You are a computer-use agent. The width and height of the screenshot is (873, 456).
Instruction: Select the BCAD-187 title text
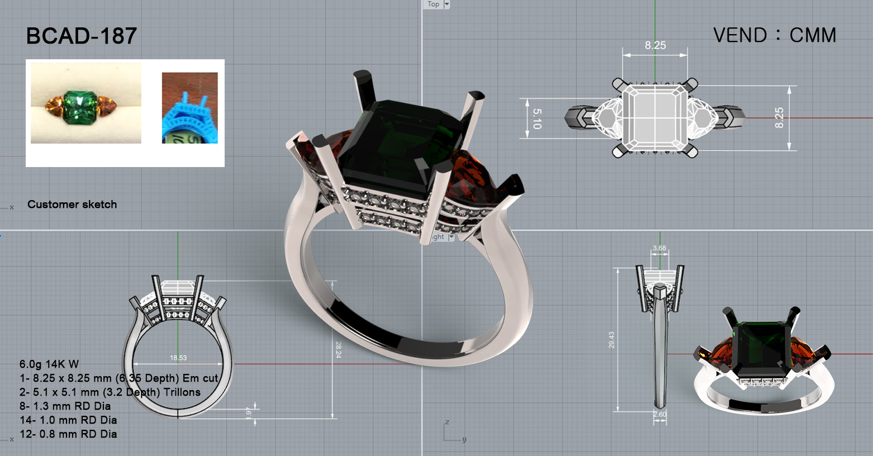82,36
